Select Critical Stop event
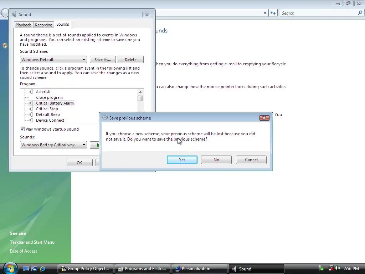The width and height of the screenshot is (365, 274). (47, 109)
